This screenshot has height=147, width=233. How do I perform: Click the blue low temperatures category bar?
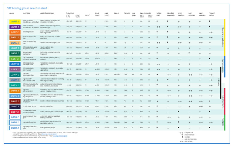click(x=225, y=67)
